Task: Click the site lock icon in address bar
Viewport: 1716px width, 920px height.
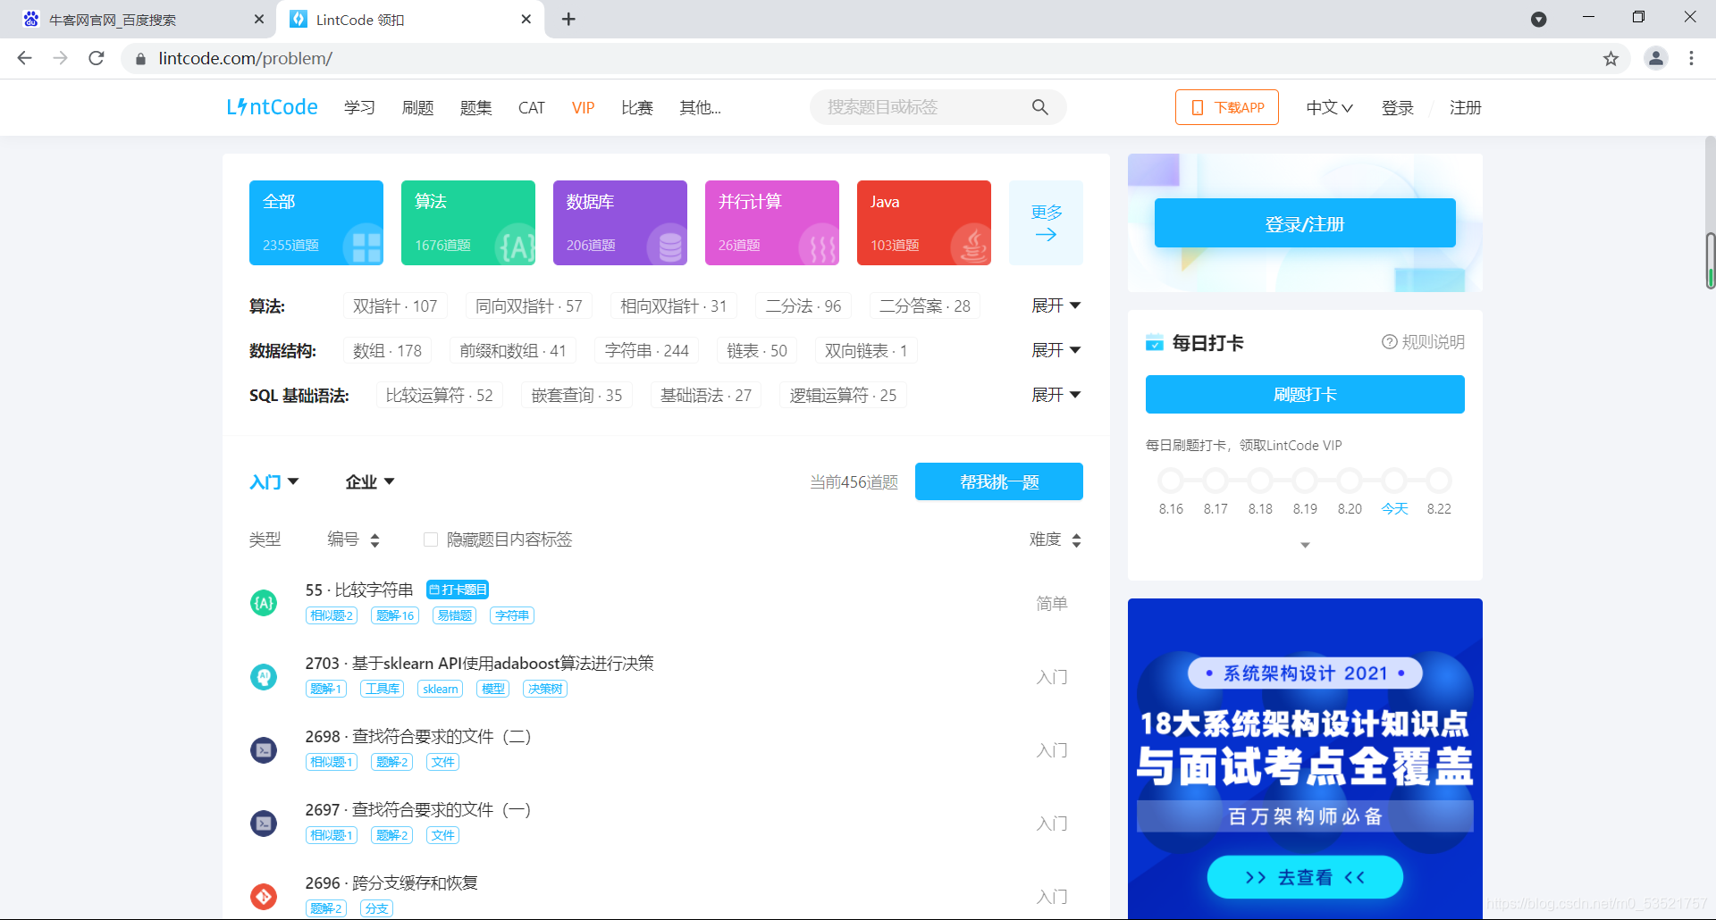Action: coord(140,59)
